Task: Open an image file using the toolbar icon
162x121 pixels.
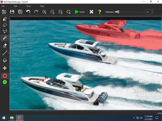Action: coord(4,12)
